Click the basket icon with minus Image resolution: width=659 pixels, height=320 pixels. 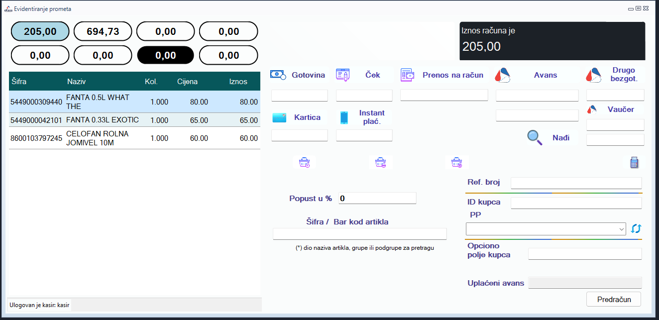pos(380,162)
